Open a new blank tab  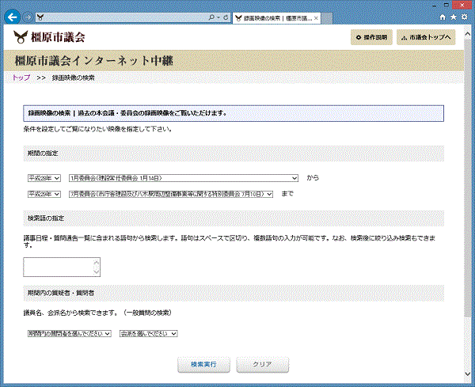coord(327,18)
